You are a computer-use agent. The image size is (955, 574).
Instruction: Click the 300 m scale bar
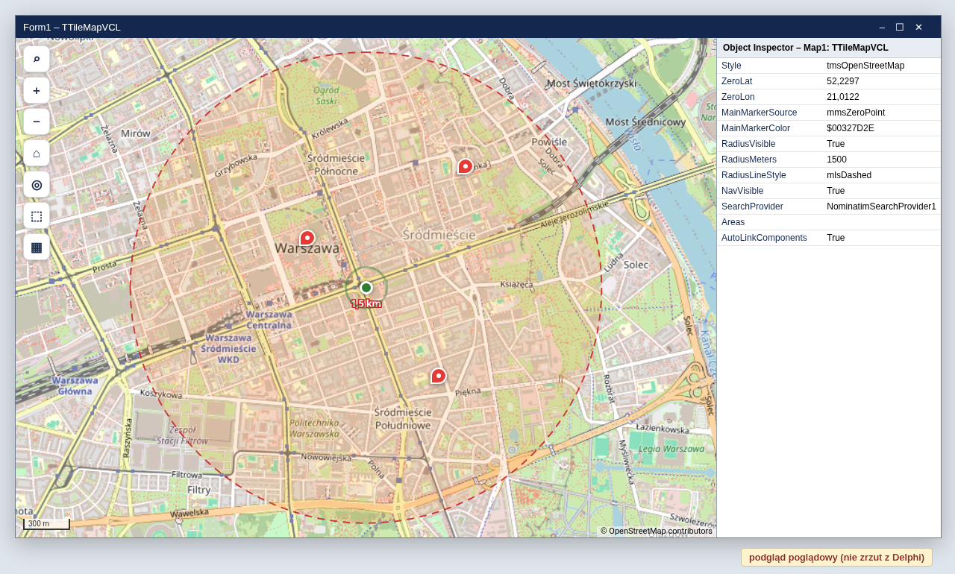point(46,524)
